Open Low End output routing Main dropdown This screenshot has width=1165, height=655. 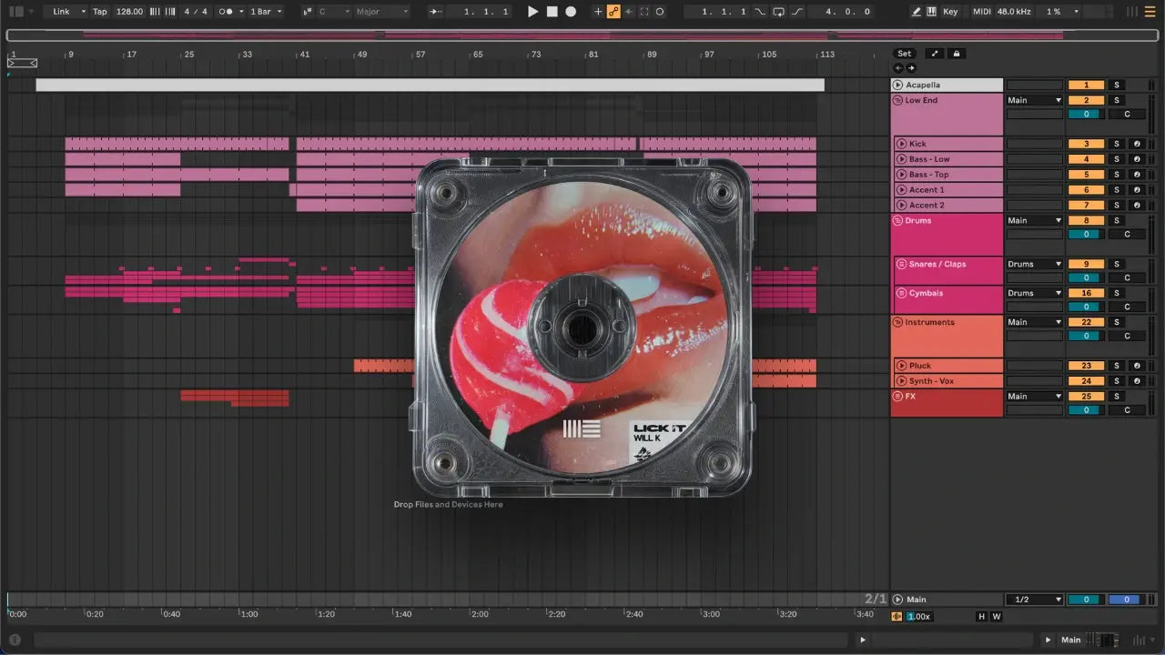pyautogui.click(x=1035, y=100)
